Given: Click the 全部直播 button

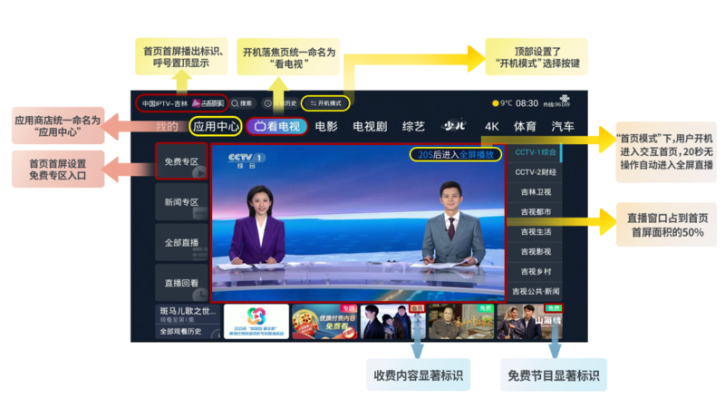Looking at the screenshot, I should [x=181, y=243].
